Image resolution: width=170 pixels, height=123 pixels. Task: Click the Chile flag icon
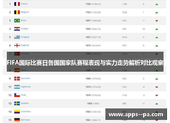[x=17, y=95]
